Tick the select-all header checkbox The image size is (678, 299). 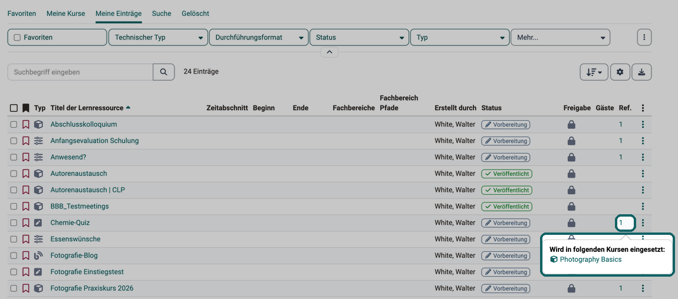14,108
